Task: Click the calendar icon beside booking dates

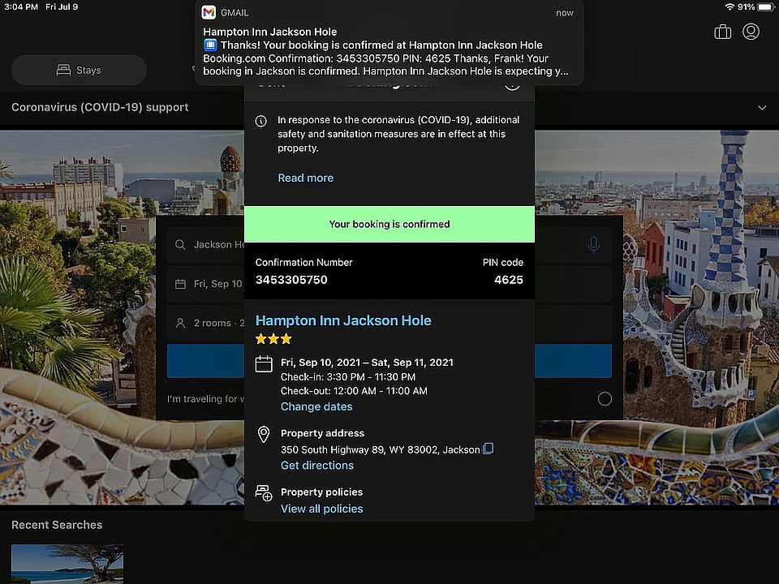Action: pyautogui.click(x=263, y=364)
